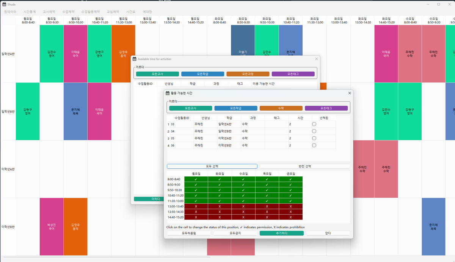The image size is (455, 262).
Task: Open the 시간표 menu
Action: 131,12
